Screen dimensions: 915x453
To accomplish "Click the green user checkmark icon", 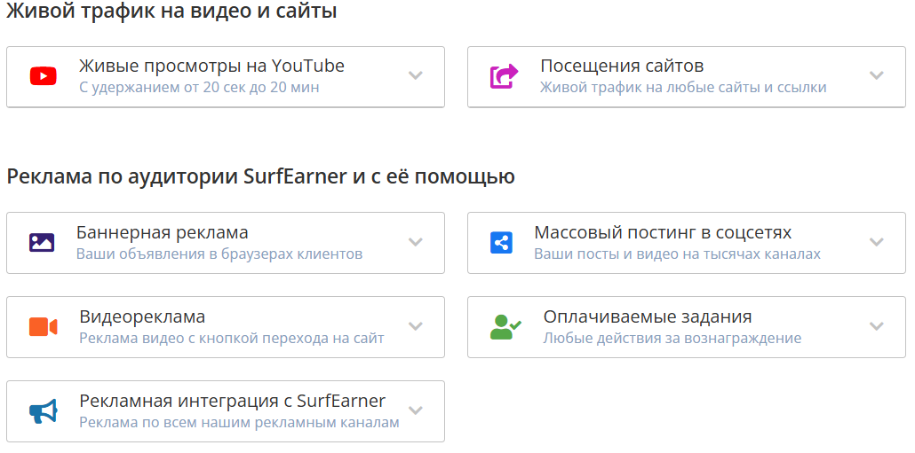I will (505, 326).
